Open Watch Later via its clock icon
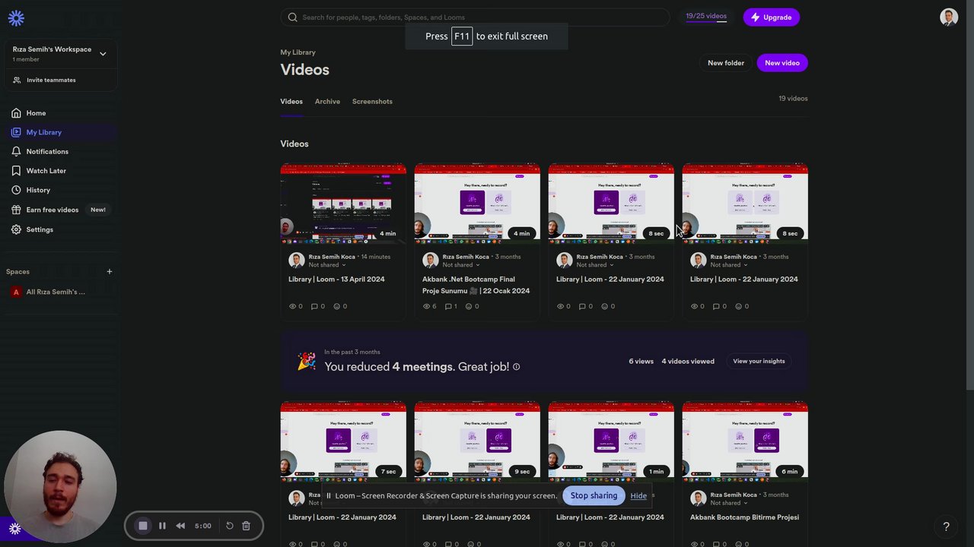This screenshot has height=547, width=974. pyautogui.click(x=16, y=171)
